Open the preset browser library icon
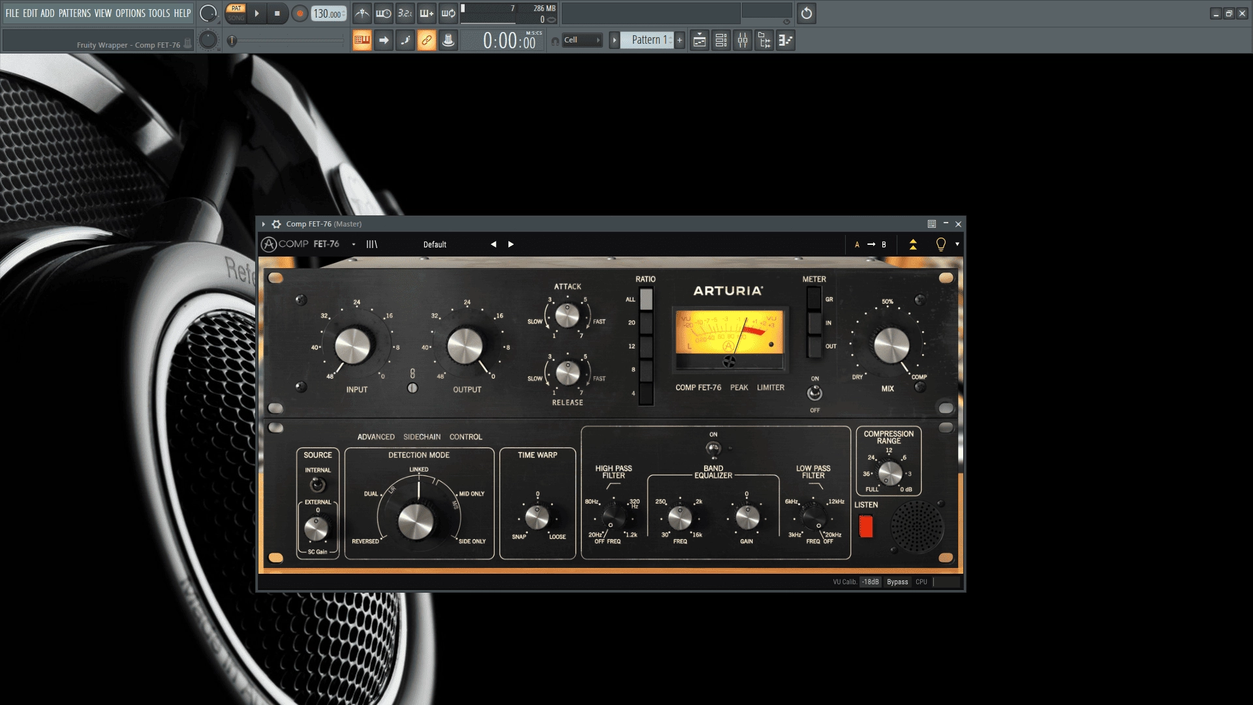The height and width of the screenshot is (705, 1253). coord(372,244)
